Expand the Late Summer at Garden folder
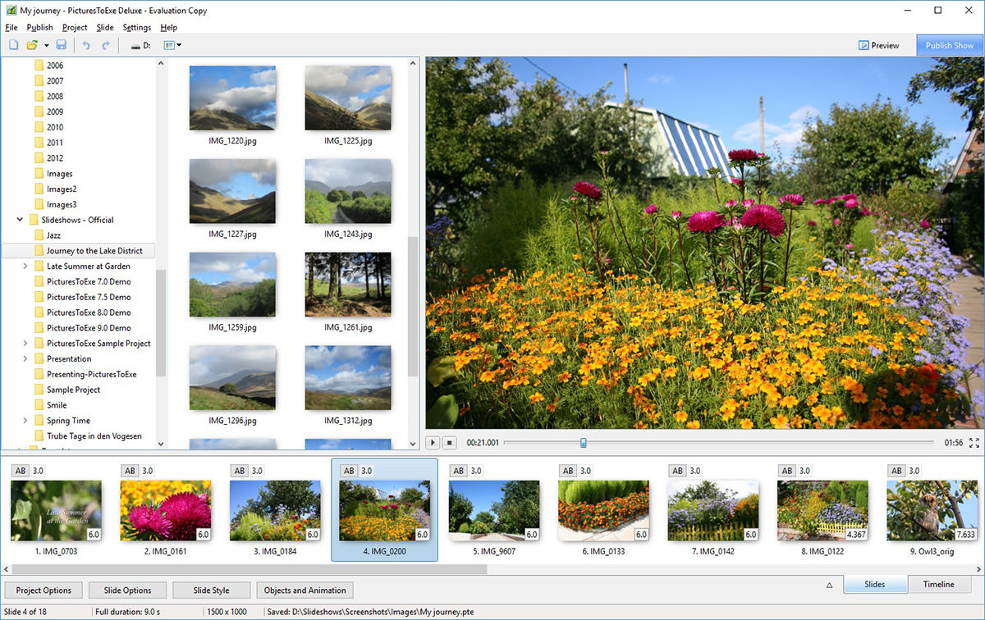Screen dimensions: 985x620 click(25, 267)
